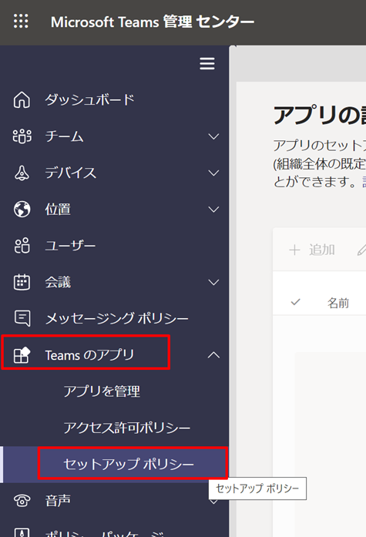Open アプリを管理 submenu item
Viewport: 366px width, 537px height.
coord(102,391)
